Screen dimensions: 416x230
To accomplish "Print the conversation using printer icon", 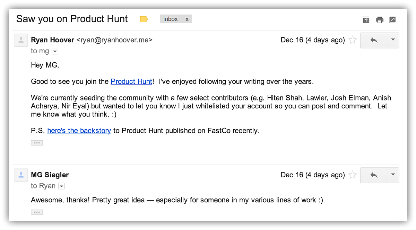I will [x=380, y=20].
